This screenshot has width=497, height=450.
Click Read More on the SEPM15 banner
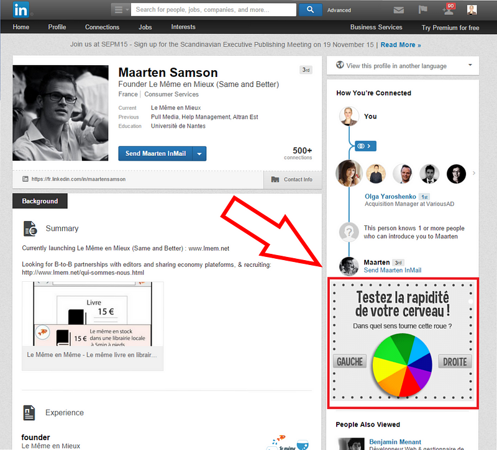pyautogui.click(x=401, y=45)
